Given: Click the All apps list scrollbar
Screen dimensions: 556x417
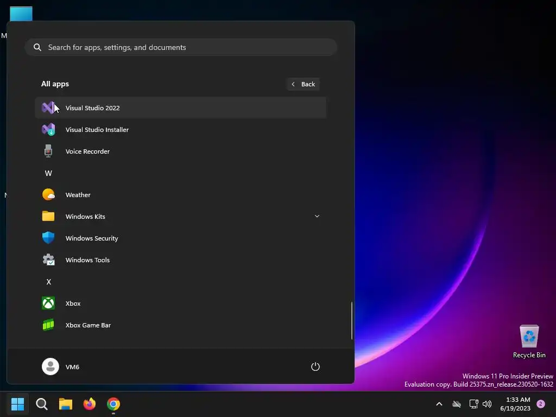Looking at the screenshot, I should [x=352, y=320].
